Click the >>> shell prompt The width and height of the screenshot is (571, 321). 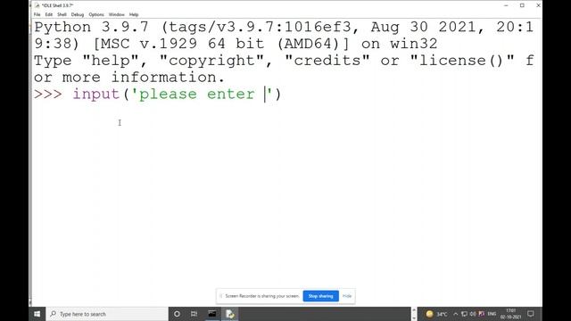click(48, 95)
